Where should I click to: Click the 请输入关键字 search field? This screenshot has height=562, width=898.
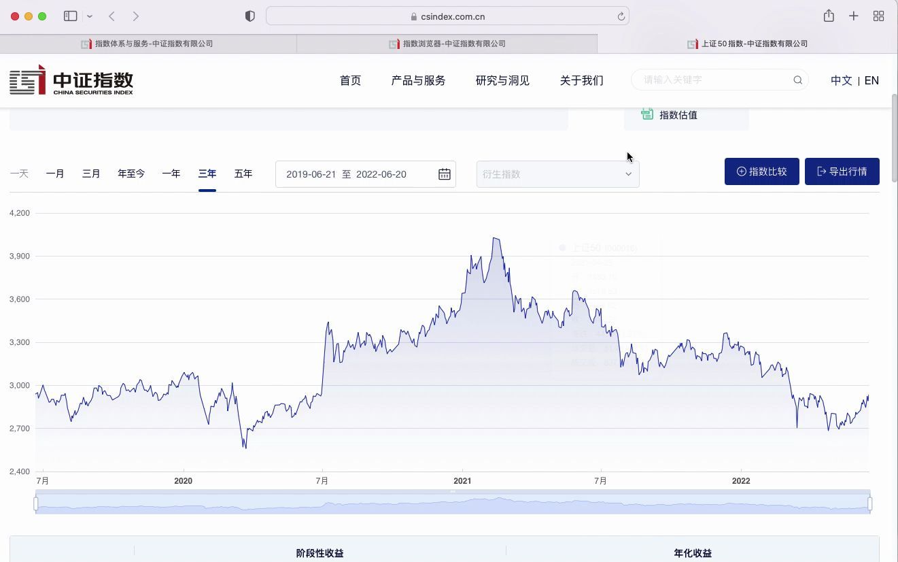[x=707, y=80]
